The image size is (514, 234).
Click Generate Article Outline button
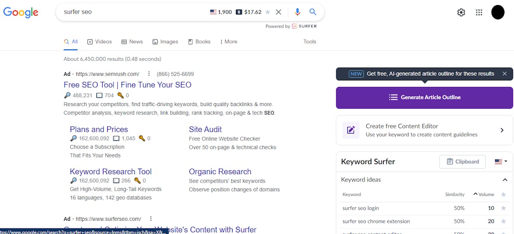424,97
